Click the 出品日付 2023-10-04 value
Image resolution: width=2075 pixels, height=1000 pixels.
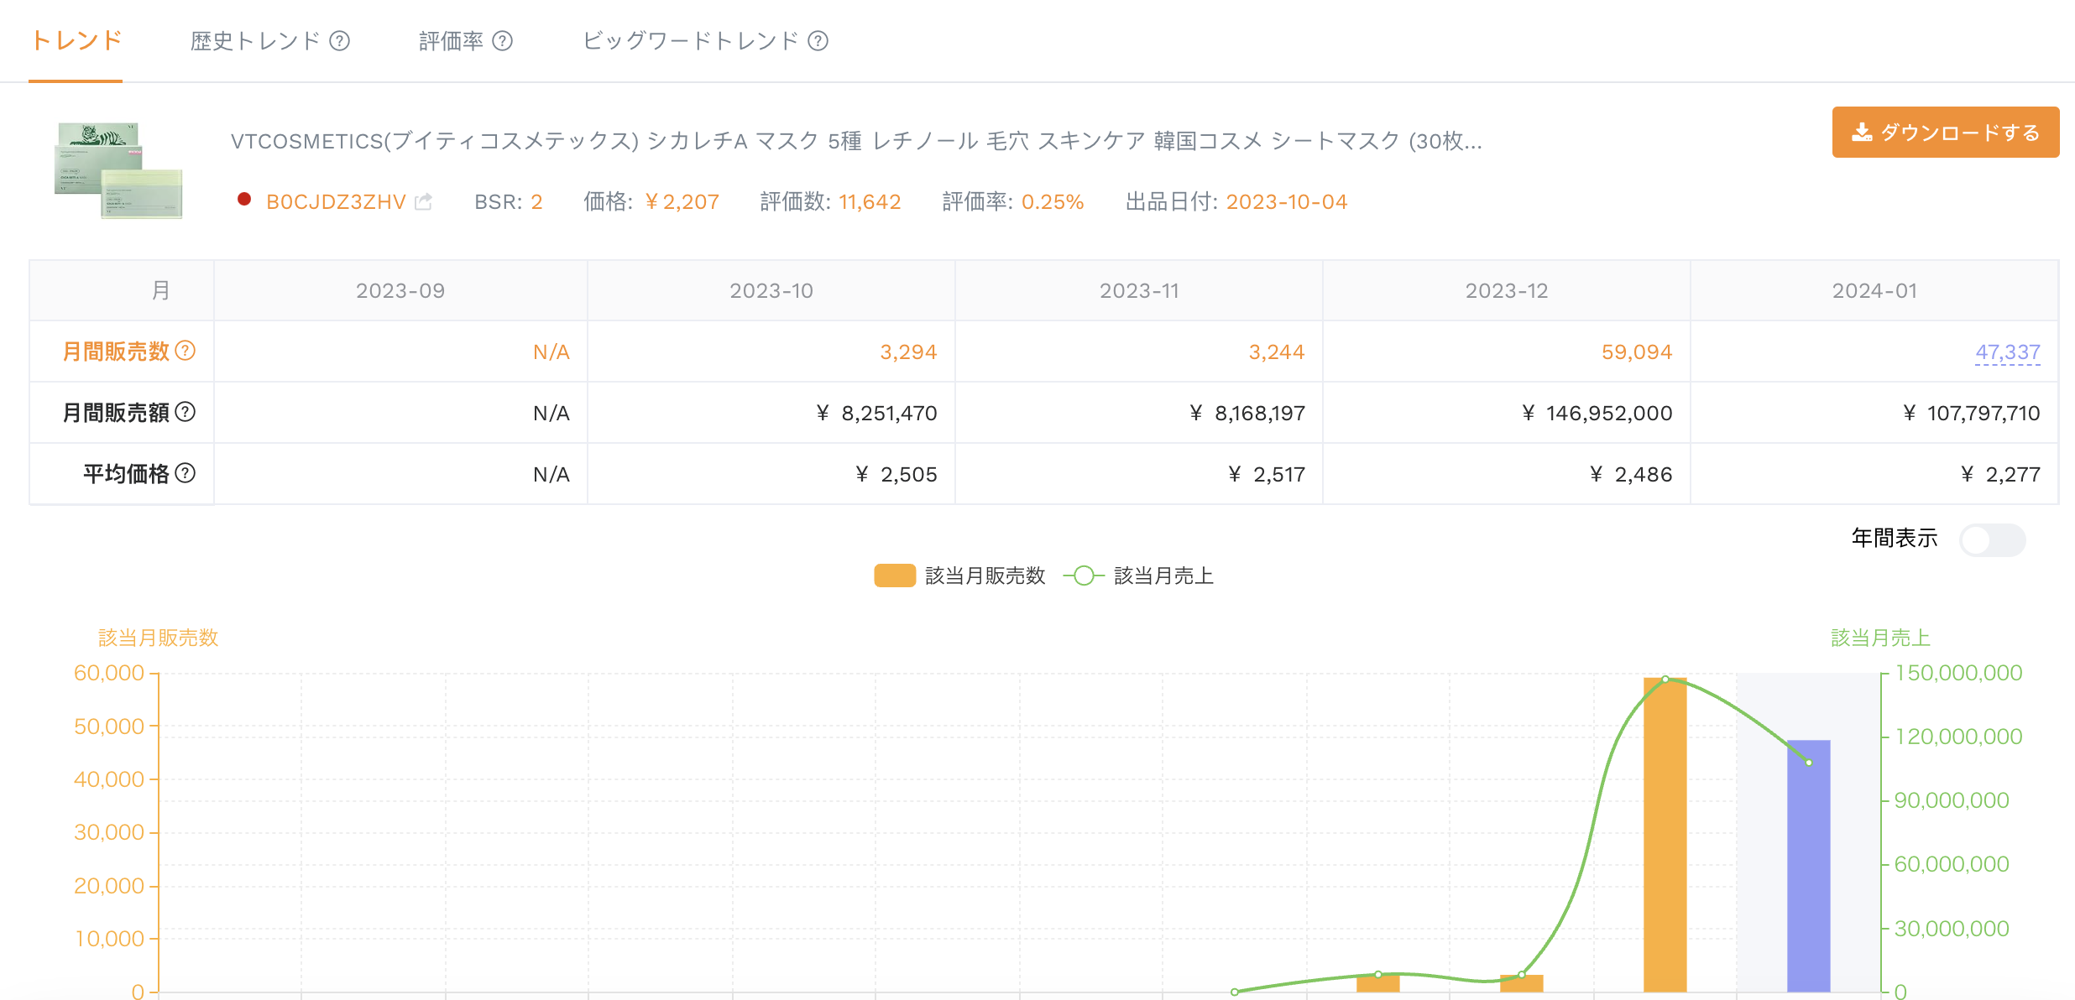pos(1287,202)
